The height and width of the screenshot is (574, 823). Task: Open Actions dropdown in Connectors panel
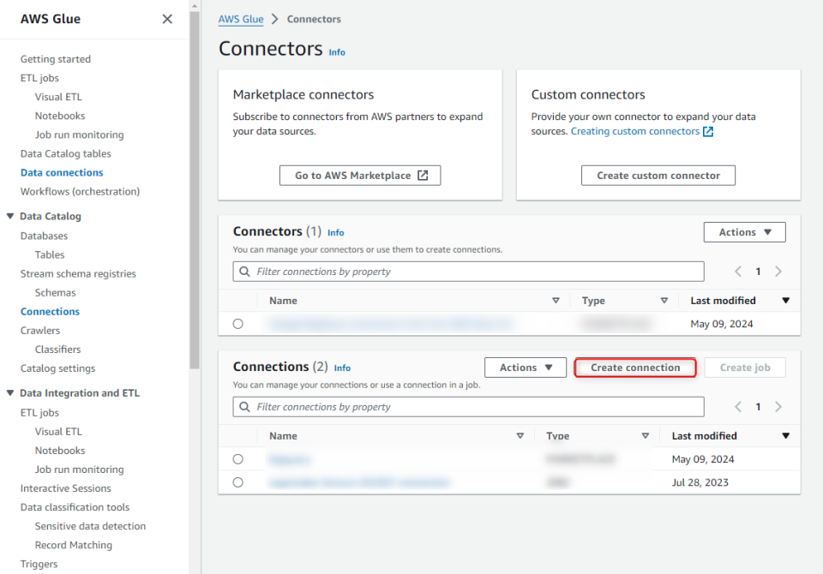744,232
